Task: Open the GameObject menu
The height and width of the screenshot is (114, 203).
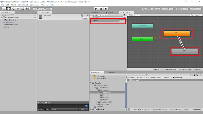Action: pos(23,5)
